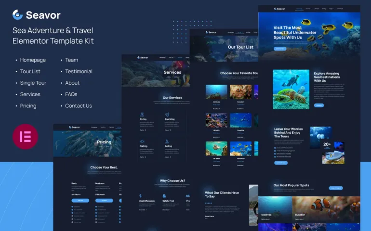Click the Basic plan blue button
The height and width of the screenshot is (231, 371).
pos(80,200)
